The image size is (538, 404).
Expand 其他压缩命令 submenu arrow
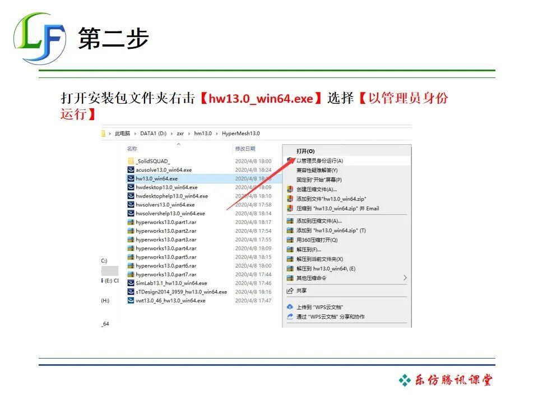405,278
